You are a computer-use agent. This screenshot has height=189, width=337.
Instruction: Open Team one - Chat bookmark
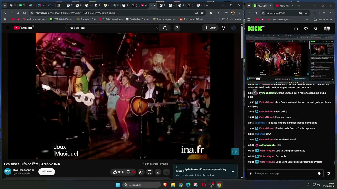86,19
